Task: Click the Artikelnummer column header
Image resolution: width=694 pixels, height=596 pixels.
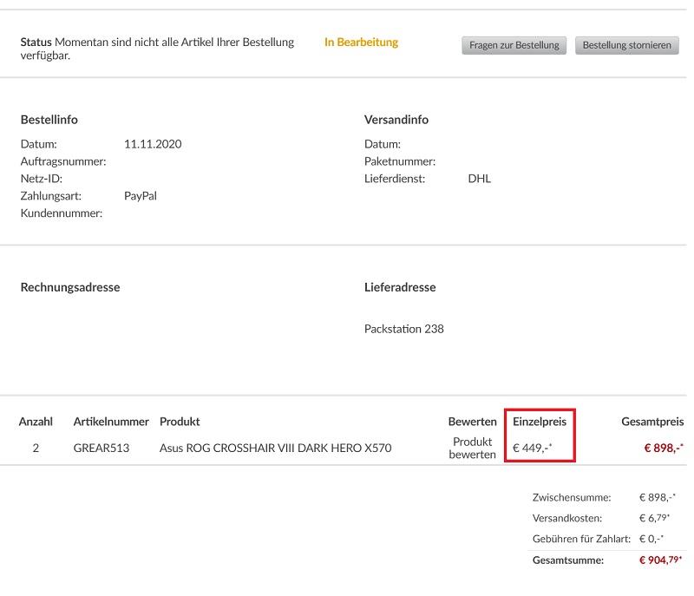Action: pos(111,422)
